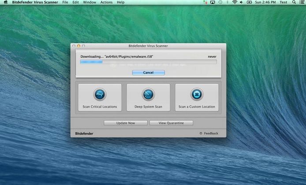
Task: Click the Feedback link
Action: pyautogui.click(x=211, y=133)
